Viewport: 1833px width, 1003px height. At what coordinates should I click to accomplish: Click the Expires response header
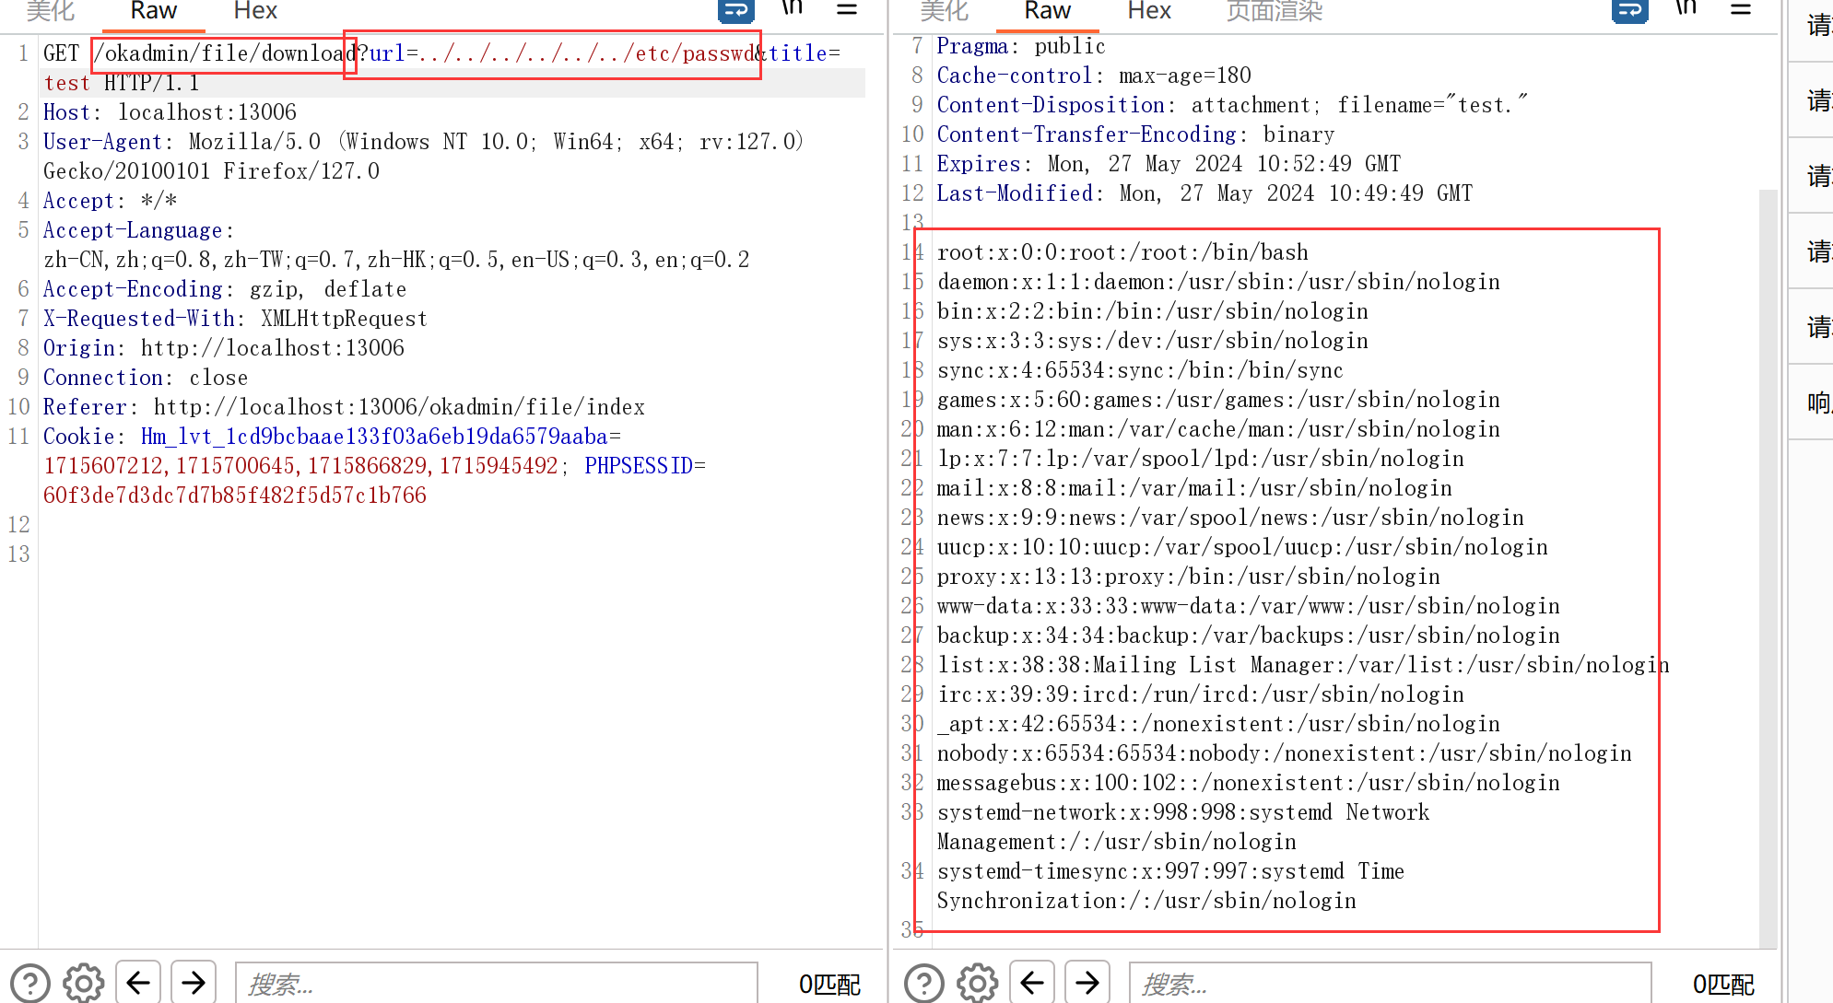[x=1169, y=164]
